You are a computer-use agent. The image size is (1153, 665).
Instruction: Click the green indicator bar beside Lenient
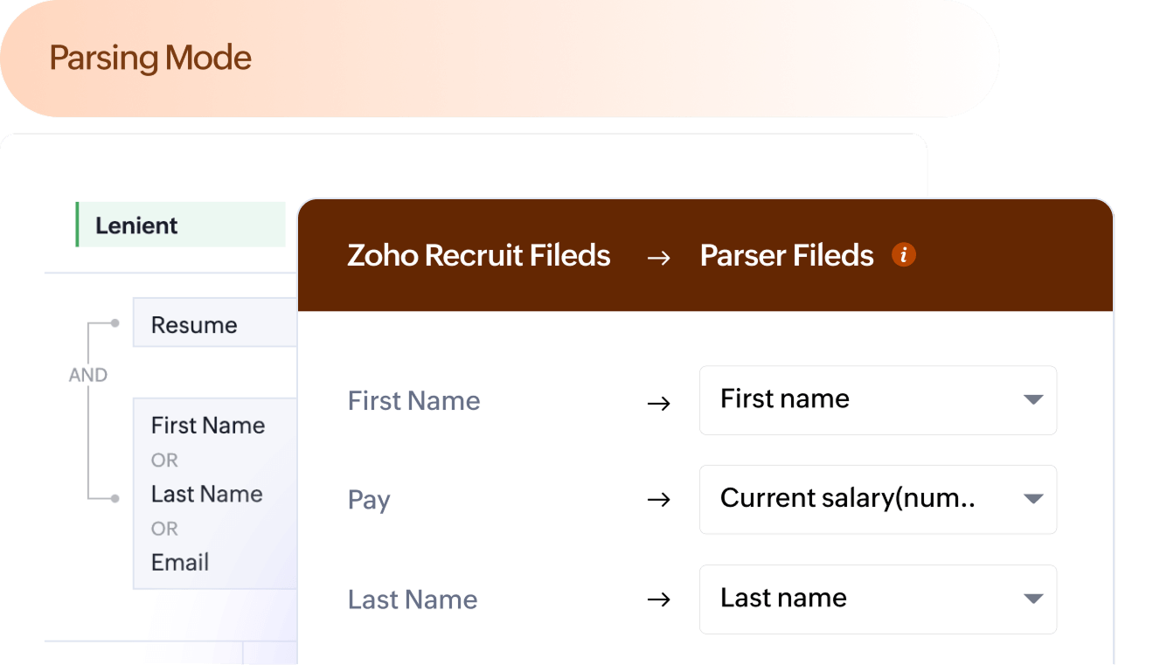pos(76,225)
